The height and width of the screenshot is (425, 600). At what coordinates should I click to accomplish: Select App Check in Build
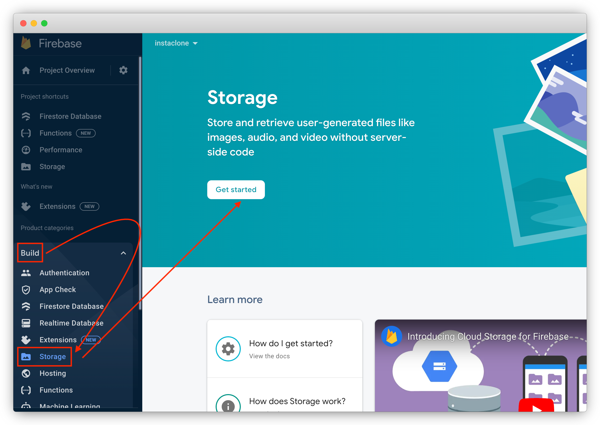(x=58, y=290)
